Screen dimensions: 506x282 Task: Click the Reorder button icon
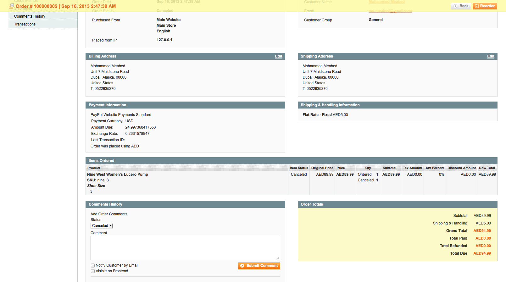click(477, 6)
